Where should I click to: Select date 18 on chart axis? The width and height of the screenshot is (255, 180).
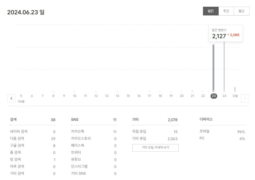tap(160, 96)
